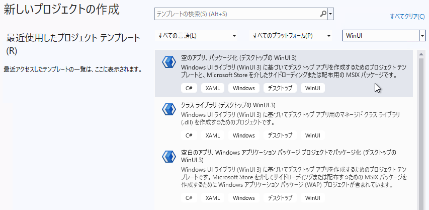Click the template list vertical scrollbar thumb
Screen dimensions: 429x210
pyautogui.click(x=421, y=134)
